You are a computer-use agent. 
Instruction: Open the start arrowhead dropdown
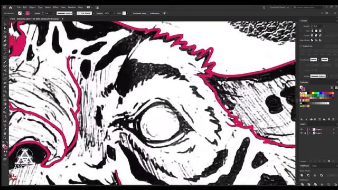tap(318, 60)
